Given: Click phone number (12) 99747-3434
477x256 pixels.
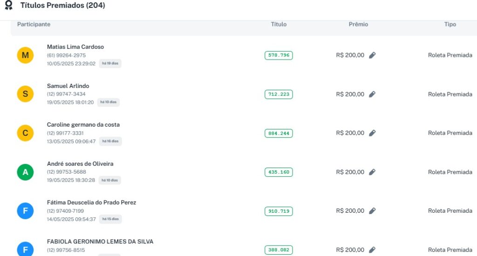Looking at the screenshot, I should tap(66, 94).
